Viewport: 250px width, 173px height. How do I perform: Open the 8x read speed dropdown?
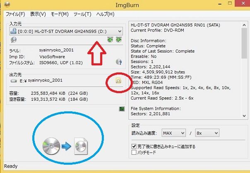pos(207,133)
